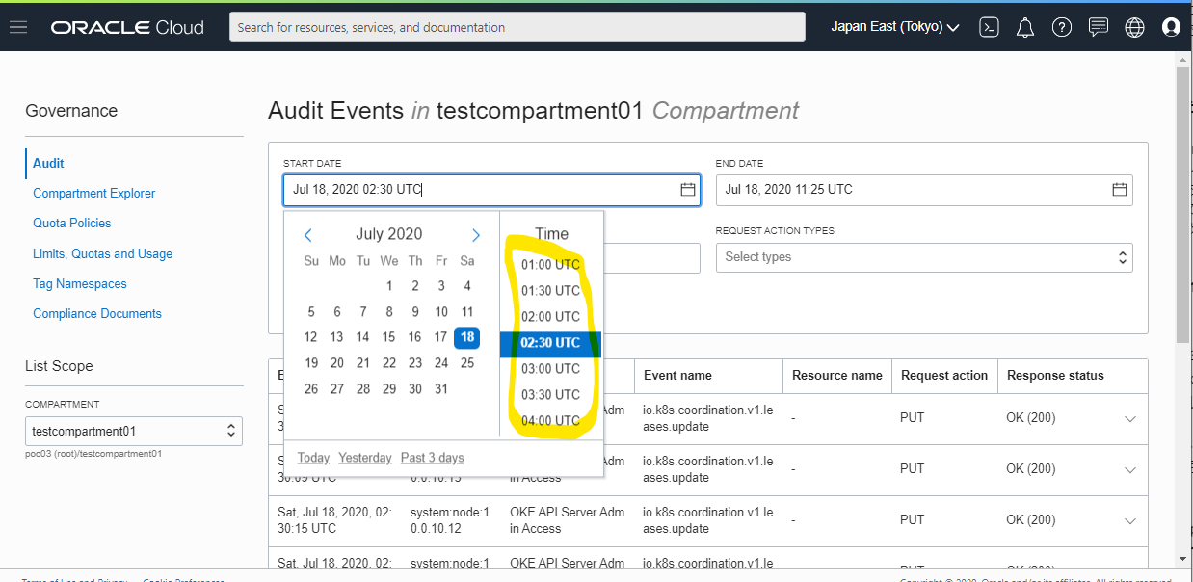The width and height of the screenshot is (1193, 582).
Task: Go to next month in calendar
Action: coord(476,235)
